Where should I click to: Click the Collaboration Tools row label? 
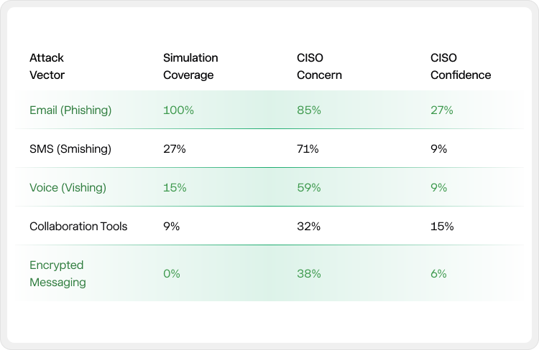[x=78, y=227]
